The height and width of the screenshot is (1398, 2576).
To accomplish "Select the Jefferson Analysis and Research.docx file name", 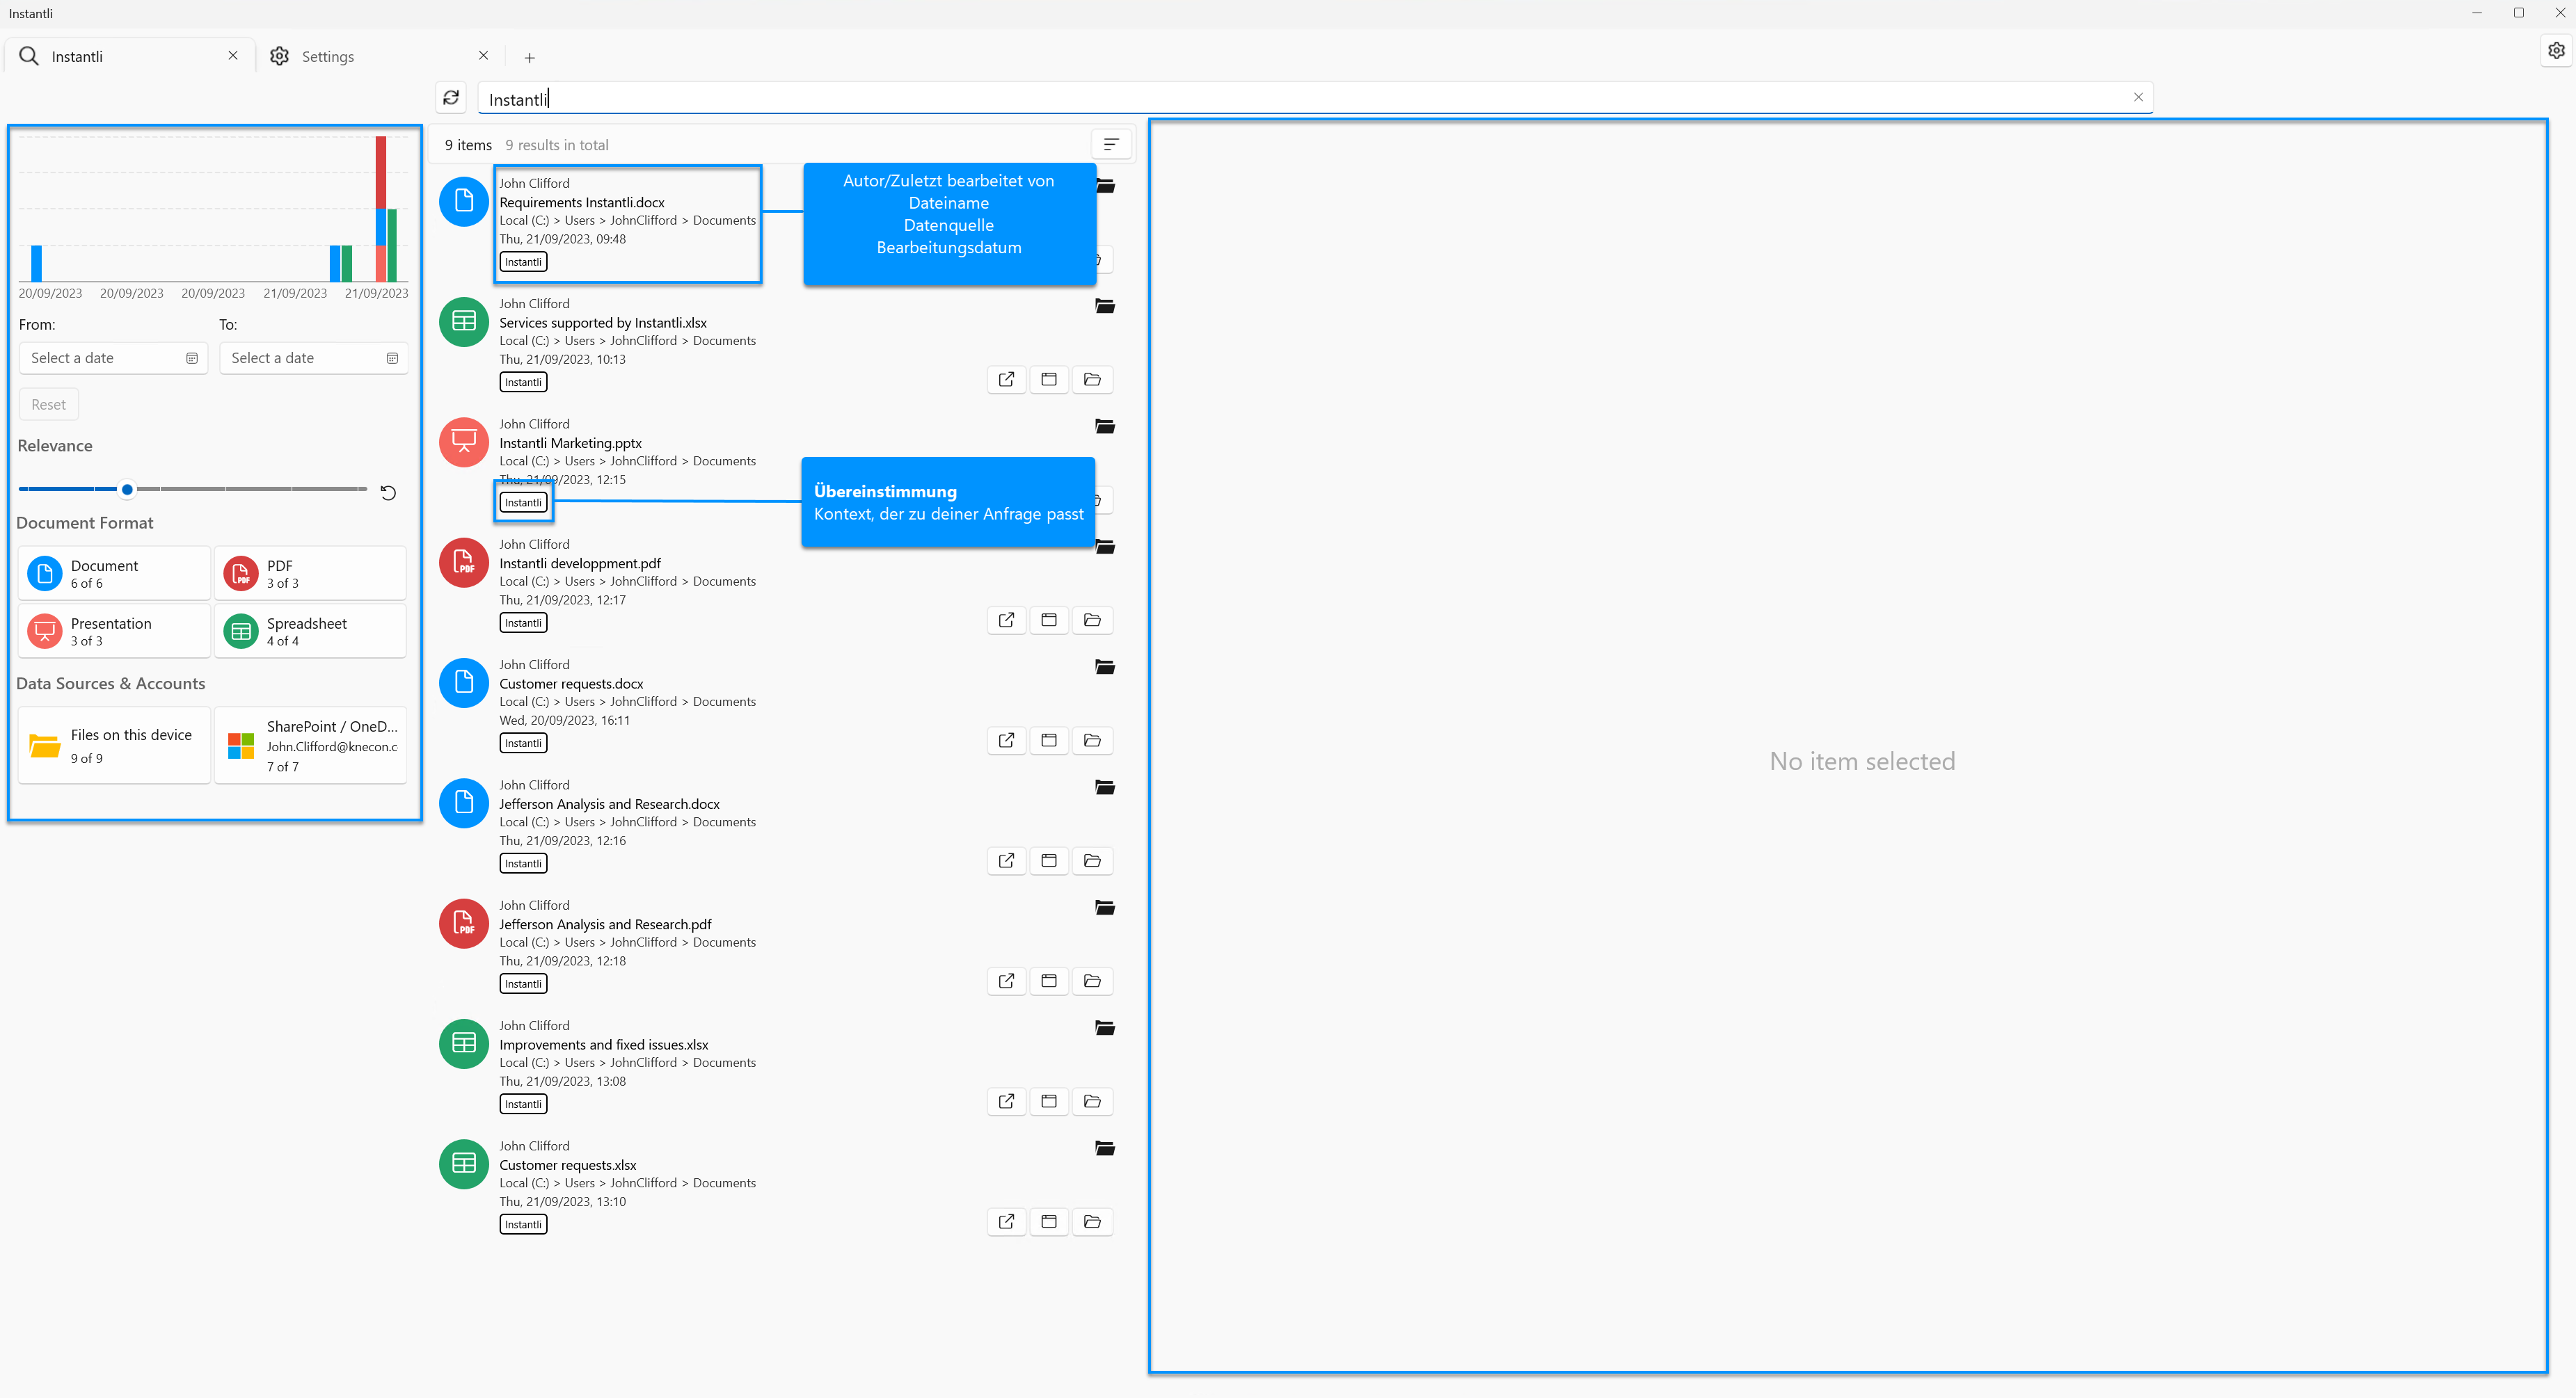I will point(609,805).
